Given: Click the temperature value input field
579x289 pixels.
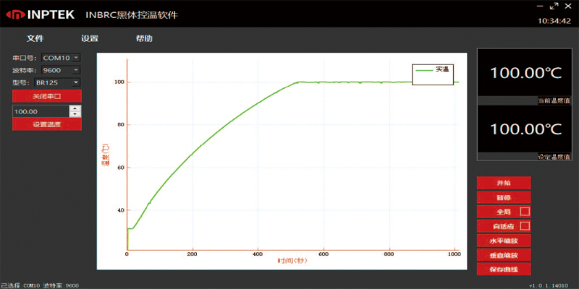Looking at the screenshot, I should pos(41,111).
